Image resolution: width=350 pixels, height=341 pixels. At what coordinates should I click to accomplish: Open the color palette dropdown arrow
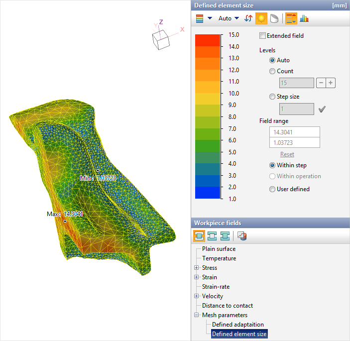click(x=210, y=18)
